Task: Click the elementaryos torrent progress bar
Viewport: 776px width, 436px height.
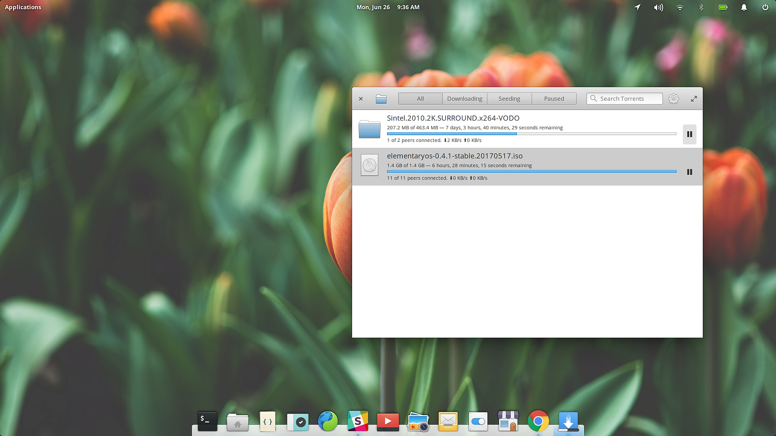Action: [x=532, y=171]
